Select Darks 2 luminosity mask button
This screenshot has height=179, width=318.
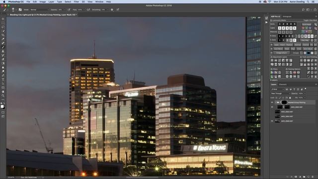(x=283, y=24)
